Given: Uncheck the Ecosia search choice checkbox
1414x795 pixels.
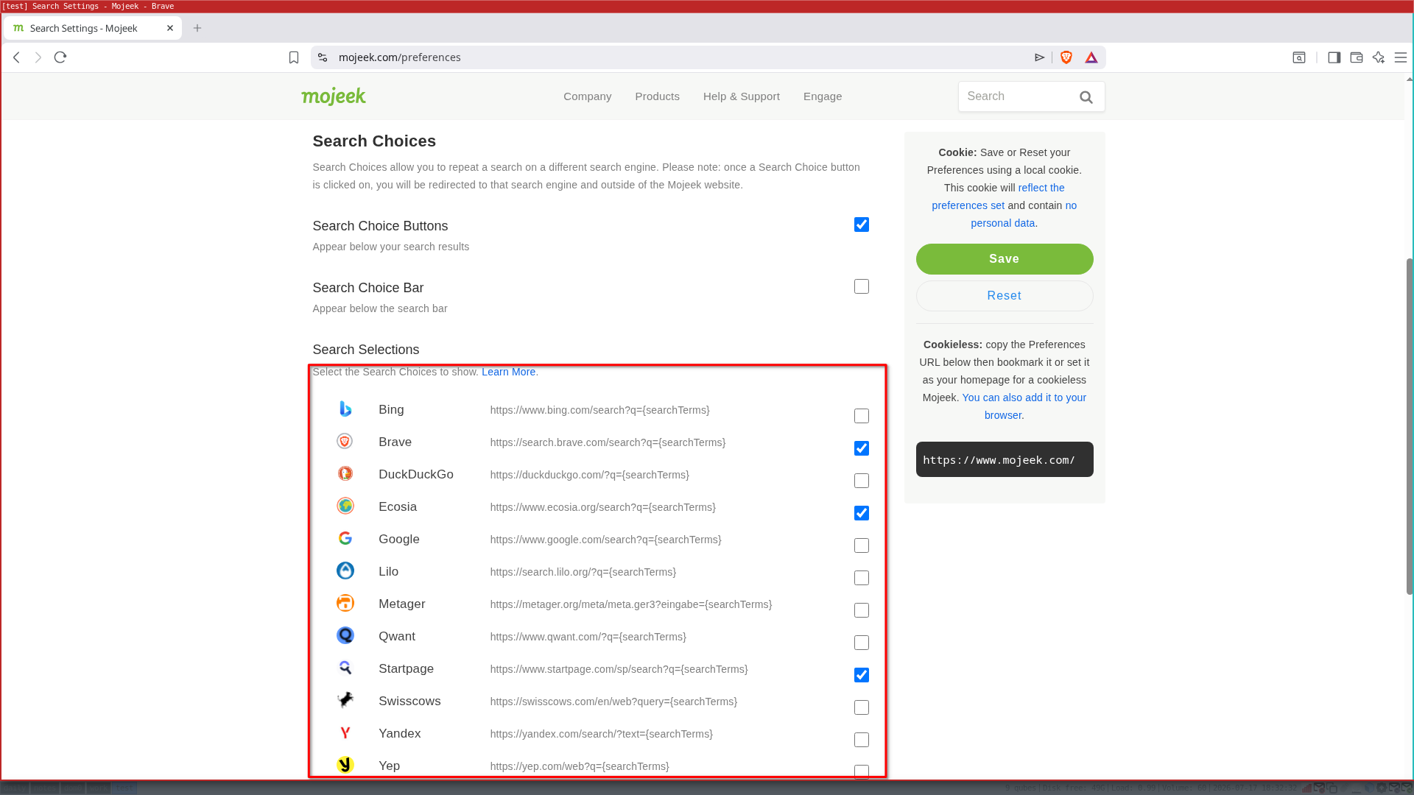Looking at the screenshot, I should pyautogui.click(x=862, y=513).
